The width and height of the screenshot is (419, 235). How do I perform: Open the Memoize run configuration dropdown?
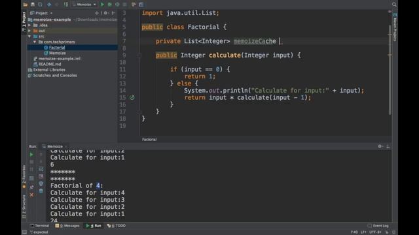point(84,5)
